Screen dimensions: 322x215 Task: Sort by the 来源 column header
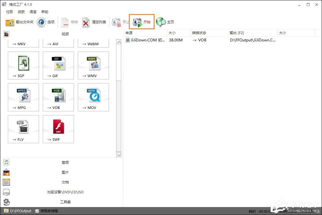[145, 33]
